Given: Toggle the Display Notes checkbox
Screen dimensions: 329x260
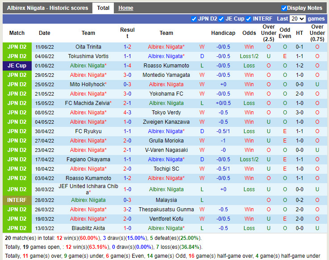Looking at the screenshot, I should 284,8.
